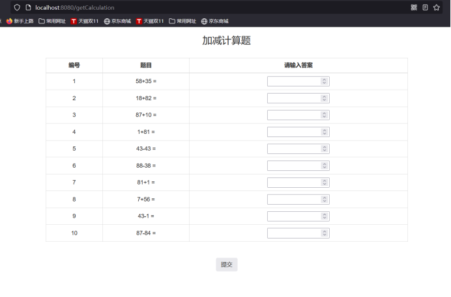Image resolution: width=451 pixels, height=297 pixels.
Task: Select the answer field for 7+56
Action: (x=298, y=200)
